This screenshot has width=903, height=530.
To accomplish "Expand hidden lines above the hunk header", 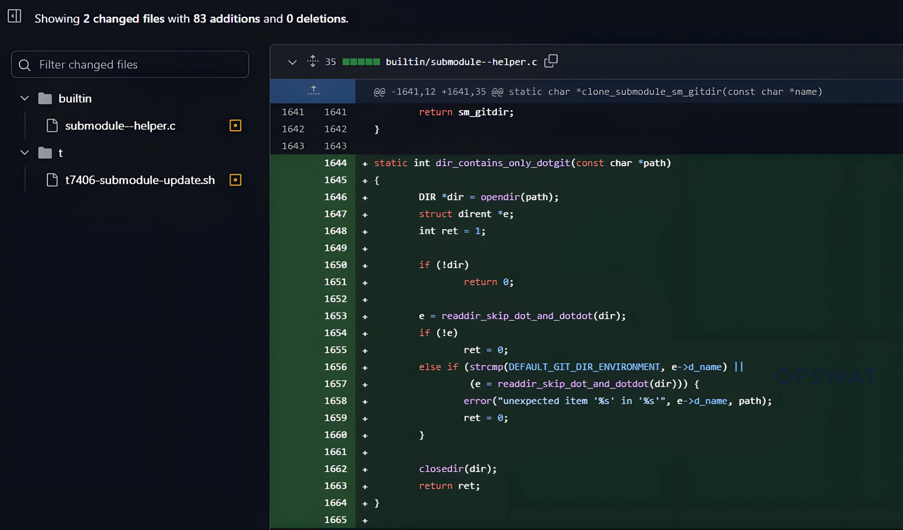I will coord(313,91).
